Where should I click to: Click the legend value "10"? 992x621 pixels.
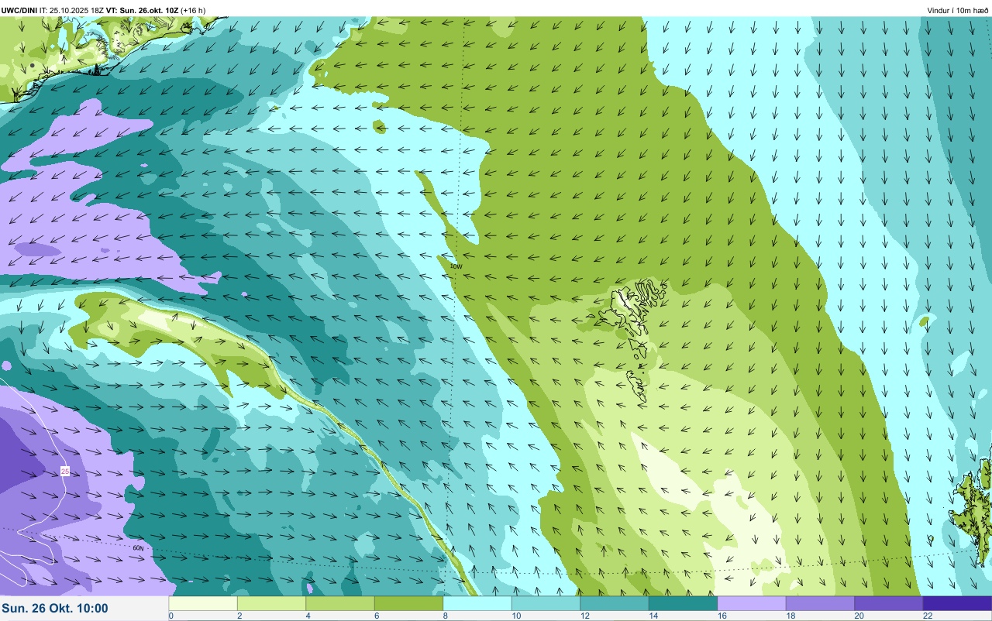pyautogui.click(x=516, y=616)
